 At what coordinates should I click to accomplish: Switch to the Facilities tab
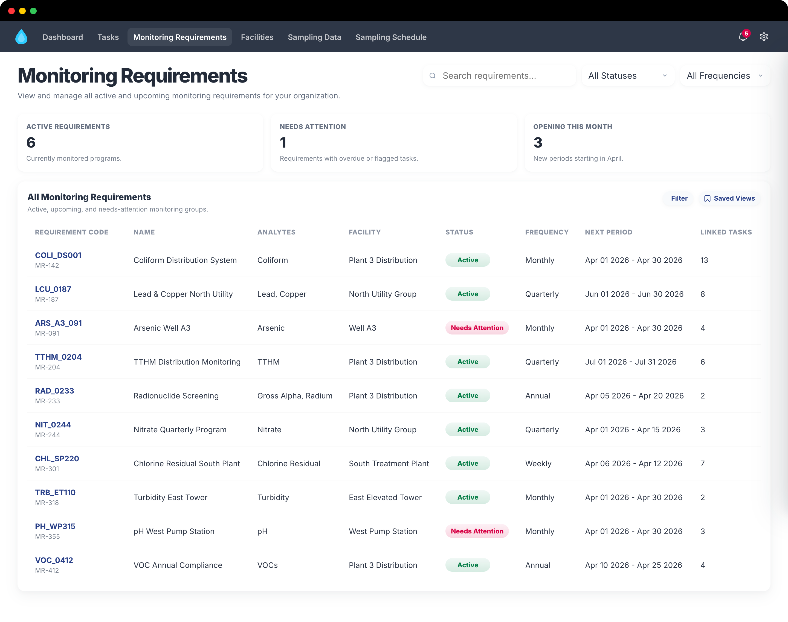point(257,37)
